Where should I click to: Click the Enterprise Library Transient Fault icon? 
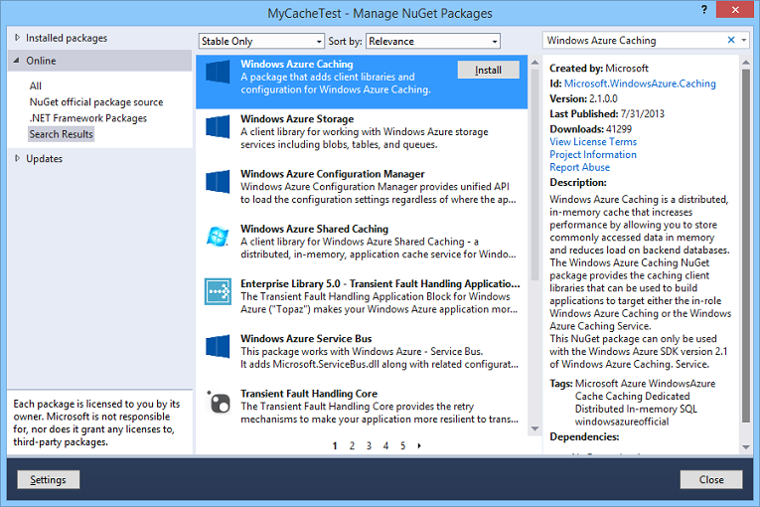tap(218, 291)
